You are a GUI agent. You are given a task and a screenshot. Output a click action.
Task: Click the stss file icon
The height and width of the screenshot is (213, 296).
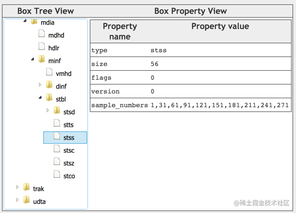pyautogui.click(x=57, y=136)
